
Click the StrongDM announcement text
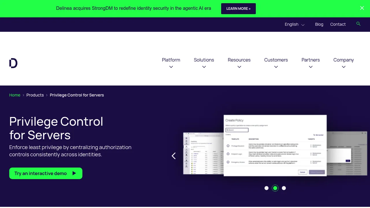134,8
